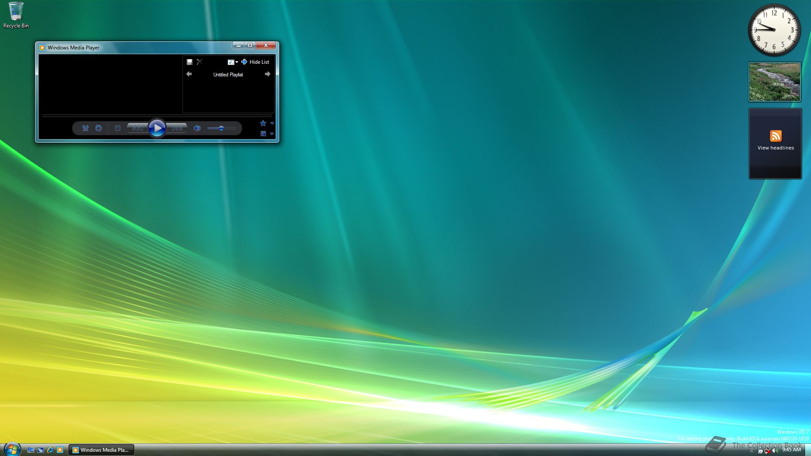Toggle shuffle in Windows Media Player
Screen dimensions: 811x456
click(85, 128)
